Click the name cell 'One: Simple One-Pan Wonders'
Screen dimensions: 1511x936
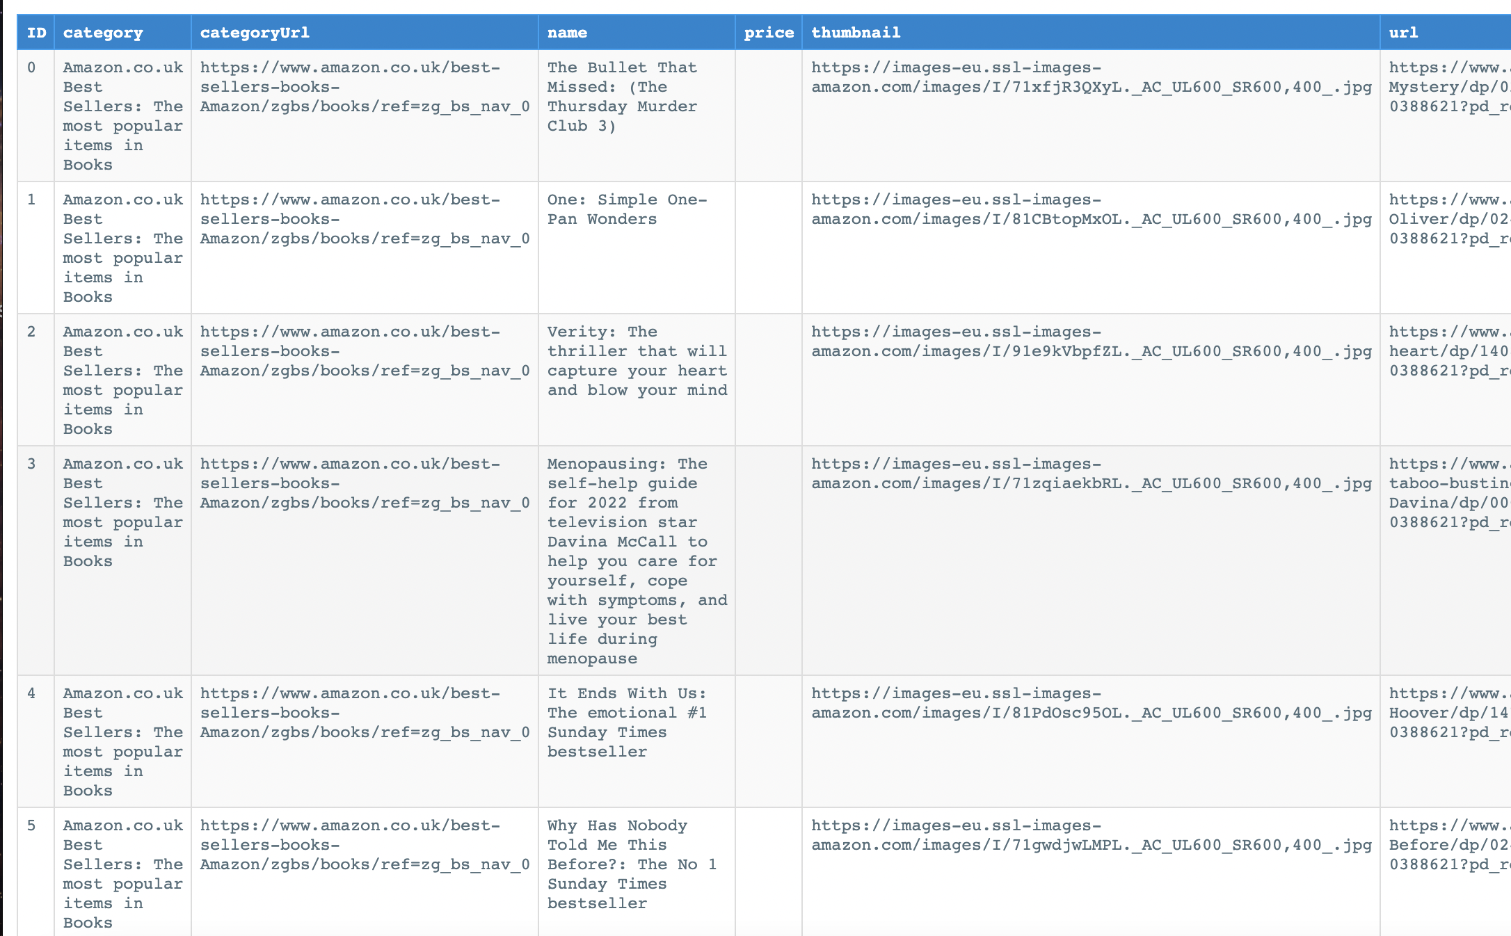[637, 248]
